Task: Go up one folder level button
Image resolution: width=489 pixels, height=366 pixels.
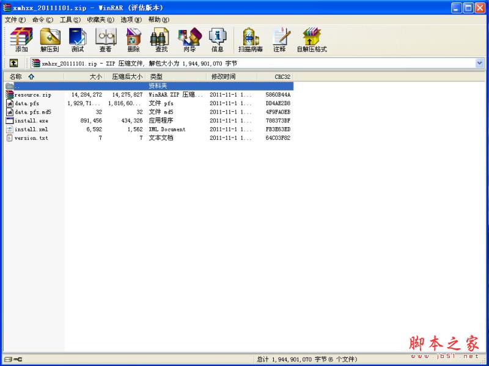Action: 13,64
